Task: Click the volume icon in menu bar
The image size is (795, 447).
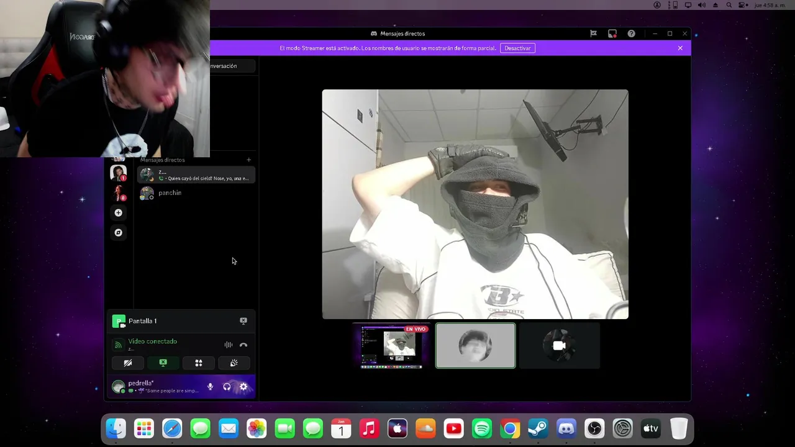Action: (701, 5)
